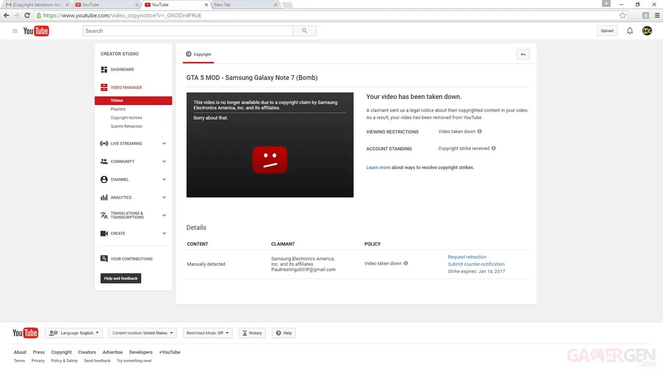Open Playlists in the sidebar

click(118, 109)
